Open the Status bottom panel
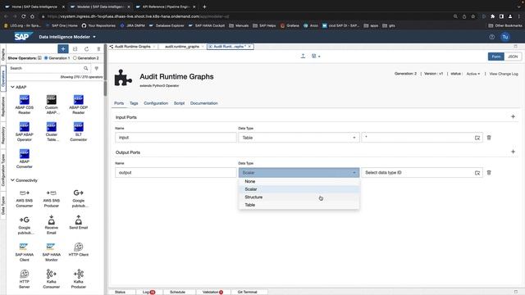This screenshot has width=525, height=295. [x=120, y=292]
